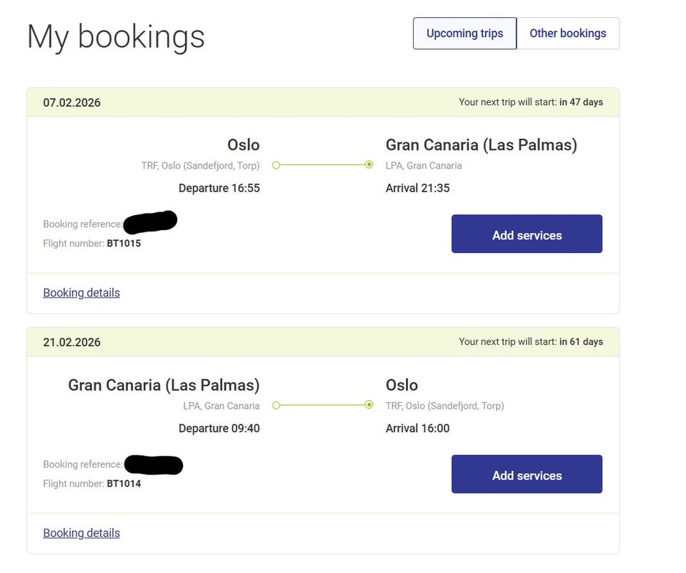686x573 pixels.
Task: Click the Departure 16:55 time
Action: click(x=219, y=189)
